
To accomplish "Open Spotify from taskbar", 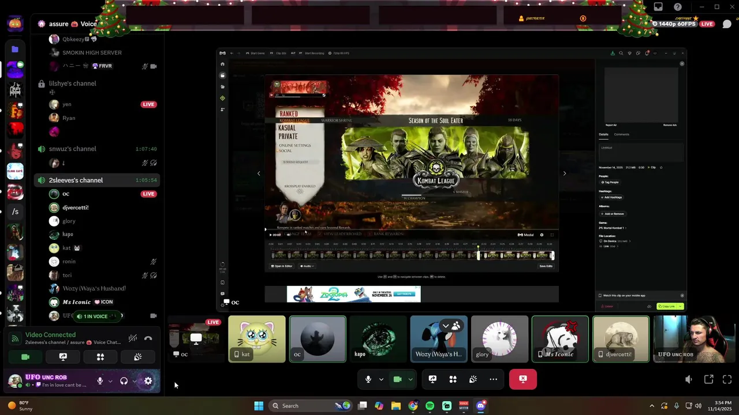I will point(430,406).
